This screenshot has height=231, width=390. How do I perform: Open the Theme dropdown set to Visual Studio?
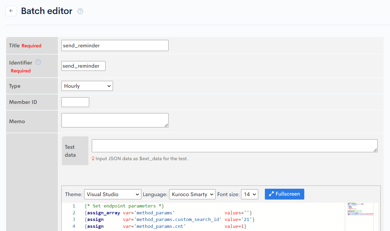[112, 194]
